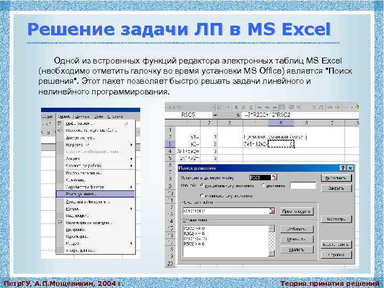Select the maximum value radio button
The height and width of the screenshot is (288, 384).
[202, 186]
